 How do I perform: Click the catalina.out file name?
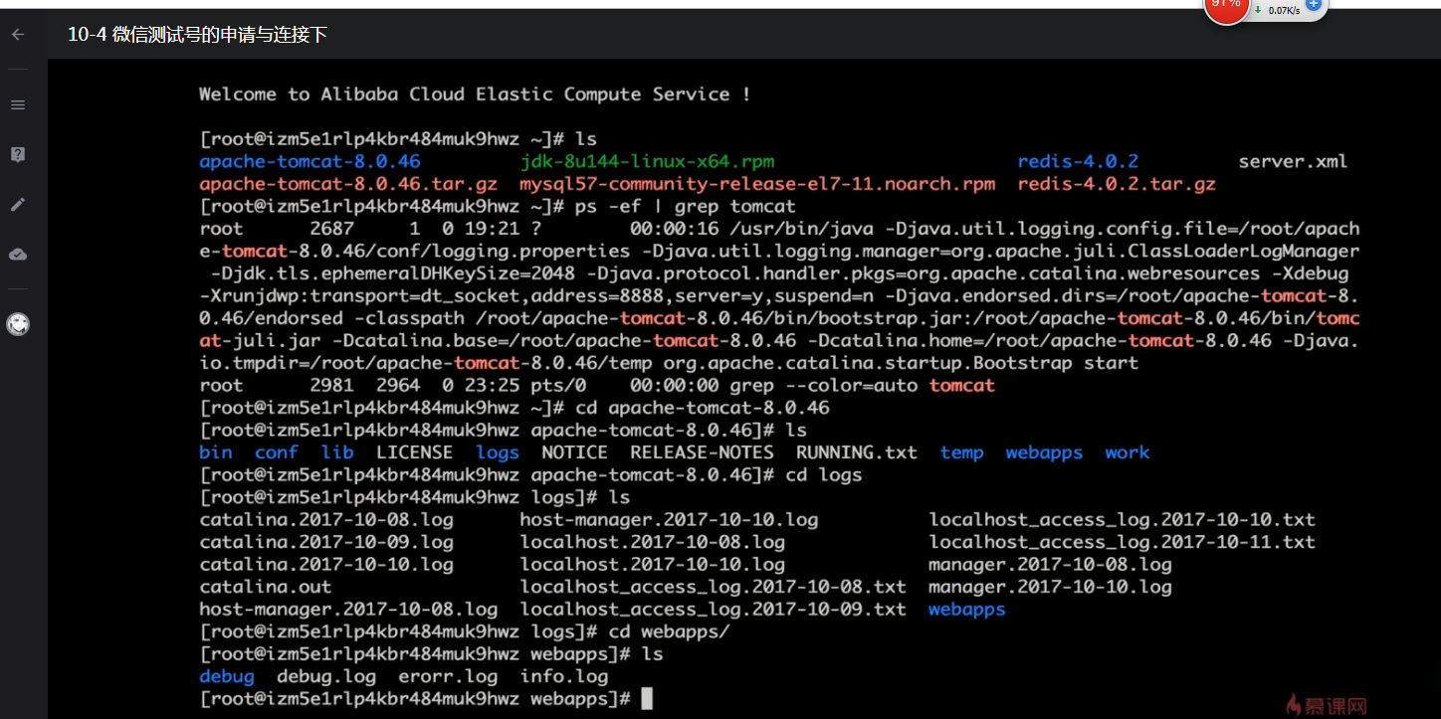coord(266,588)
